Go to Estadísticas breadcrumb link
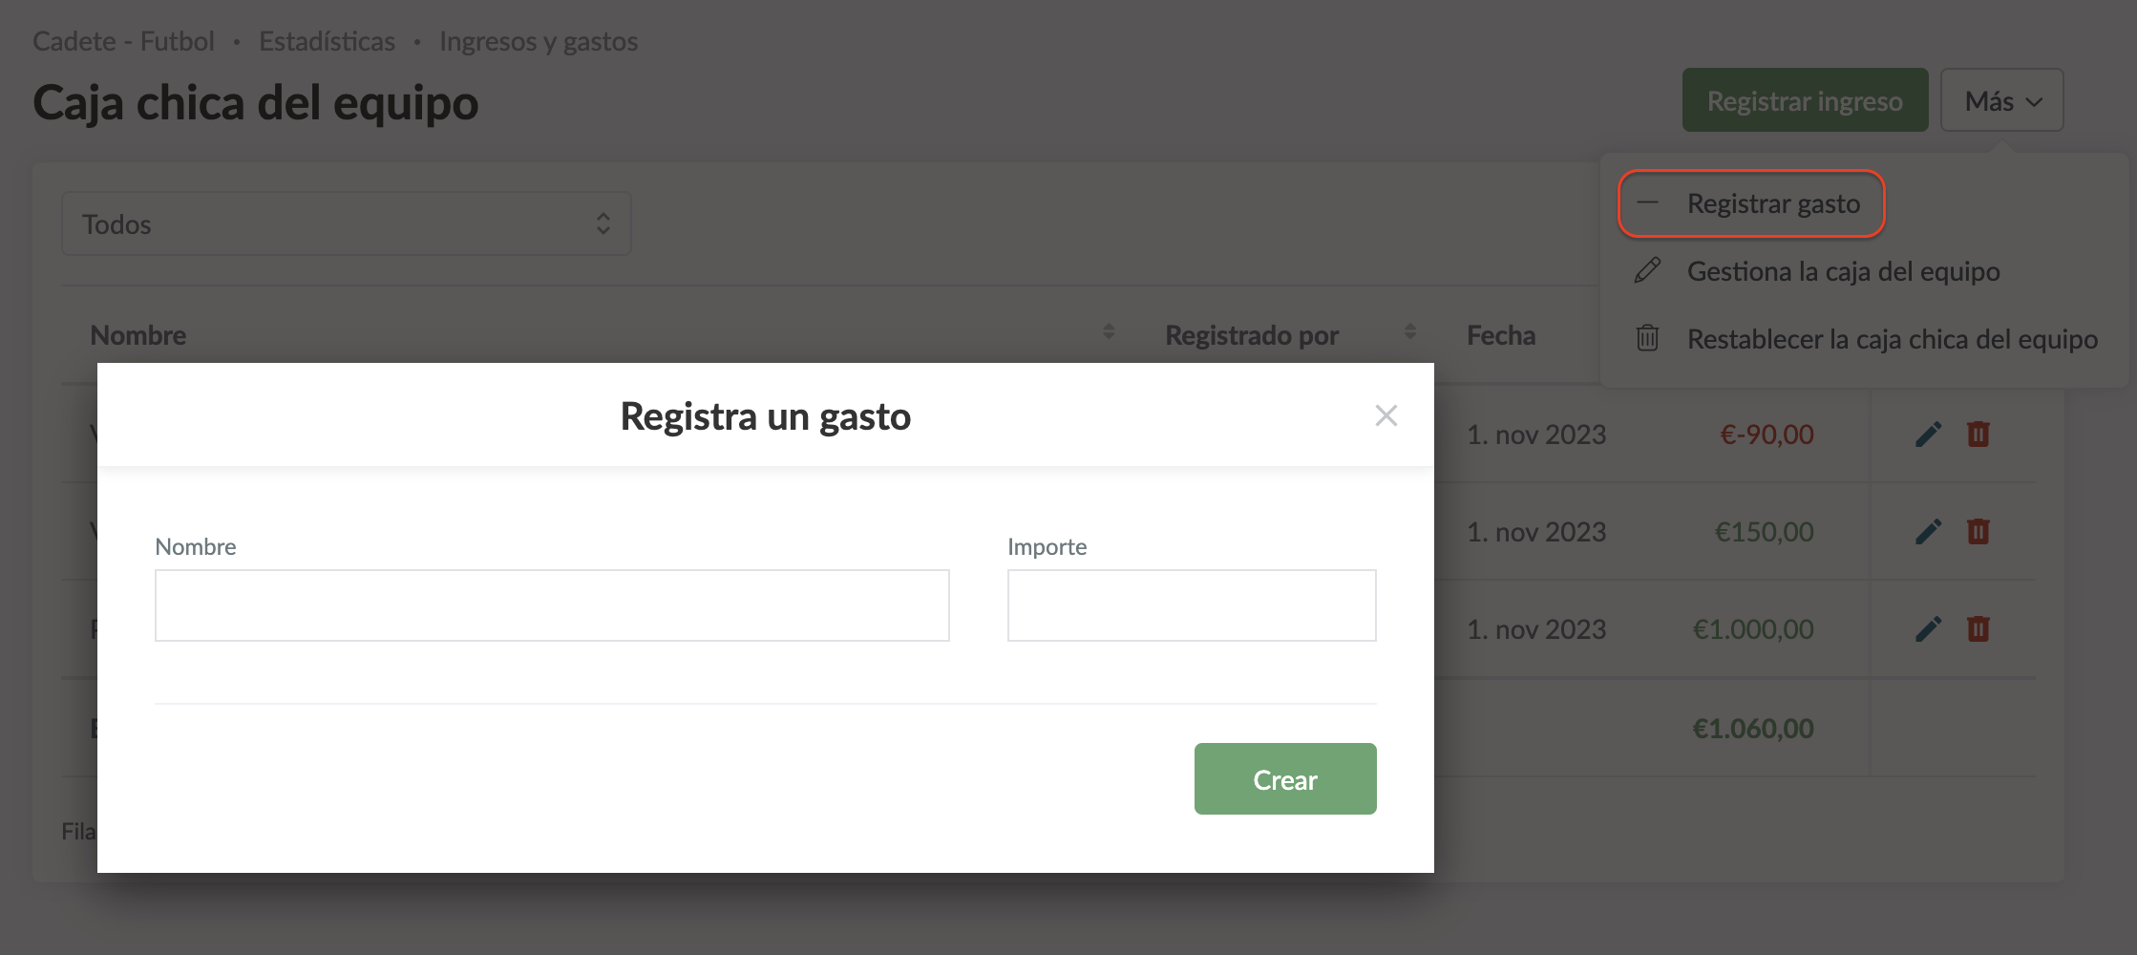2137x955 pixels. click(x=327, y=42)
